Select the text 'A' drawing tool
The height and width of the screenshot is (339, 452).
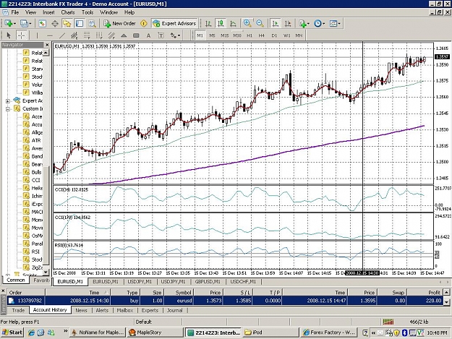coord(148,35)
